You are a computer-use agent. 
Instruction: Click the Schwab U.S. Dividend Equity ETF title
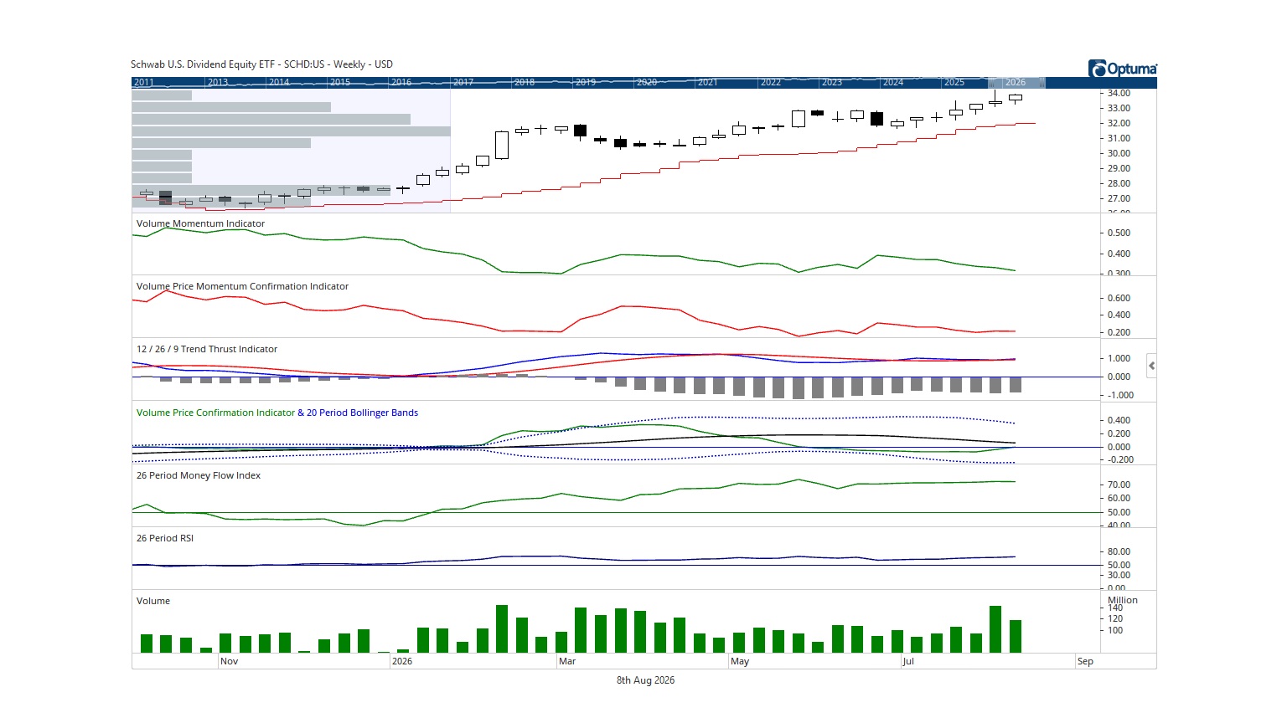(x=261, y=64)
